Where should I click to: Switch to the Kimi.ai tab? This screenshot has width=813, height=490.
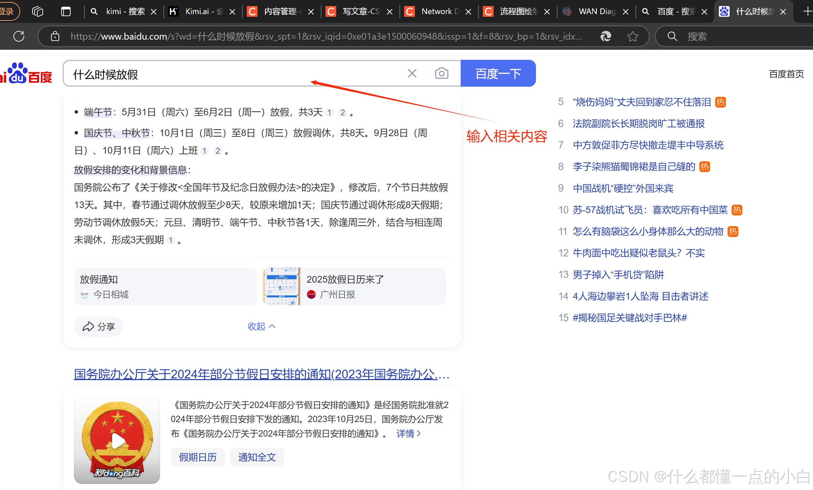pos(198,11)
